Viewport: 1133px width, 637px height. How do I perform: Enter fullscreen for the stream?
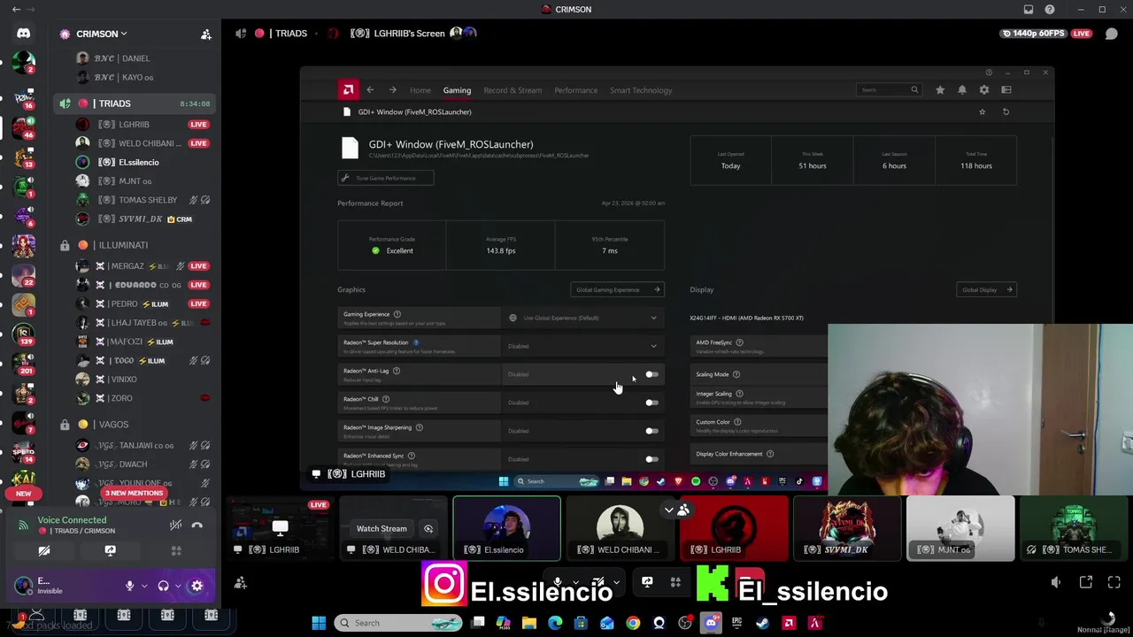1114,582
